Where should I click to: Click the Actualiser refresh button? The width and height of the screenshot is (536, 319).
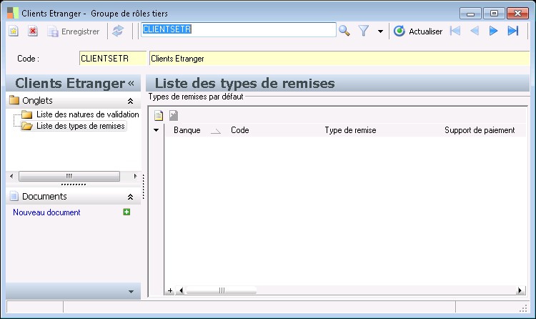point(418,31)
